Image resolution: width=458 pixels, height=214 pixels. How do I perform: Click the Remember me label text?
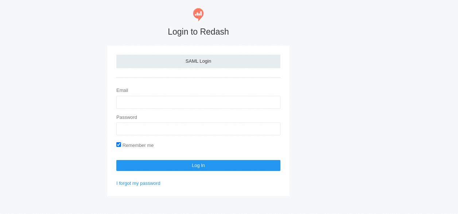pyautogui.click(x=138, y=145)
